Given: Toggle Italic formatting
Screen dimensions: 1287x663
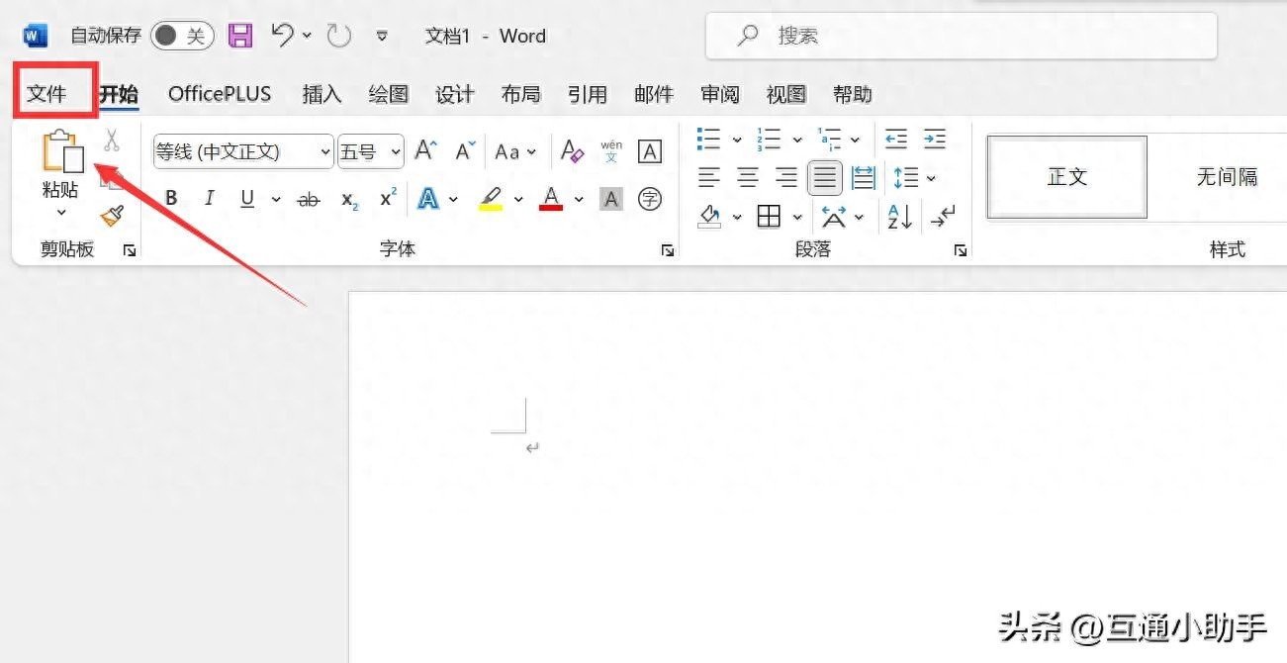Looking at the screenshot, I should (x=209, y=199).
